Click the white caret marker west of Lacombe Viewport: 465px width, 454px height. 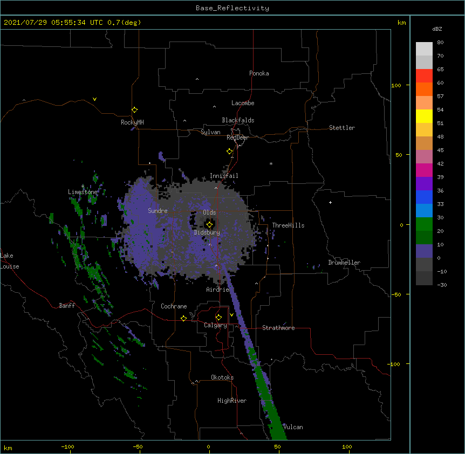pyautogui.click(x=214, y=106)
